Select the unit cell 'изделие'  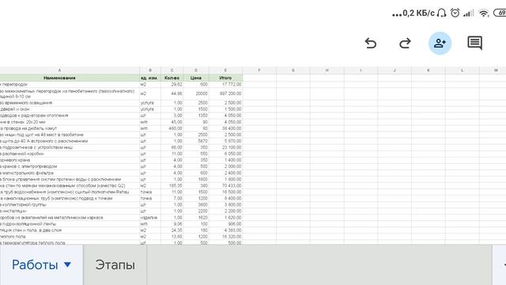click(150, 218)
